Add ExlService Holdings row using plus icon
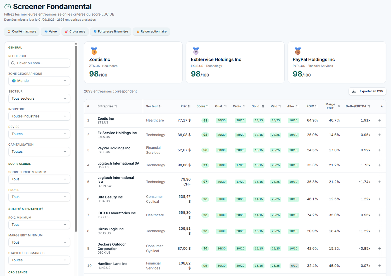Viewport: 391px width, 276px height. (x=380, y=135)
